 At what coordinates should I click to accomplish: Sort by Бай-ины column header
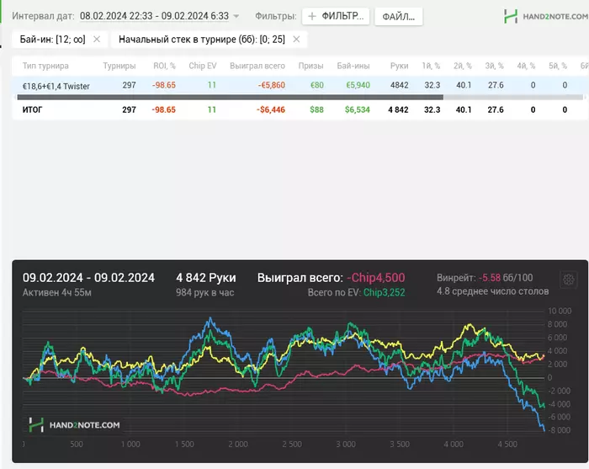tap(353, 66)
